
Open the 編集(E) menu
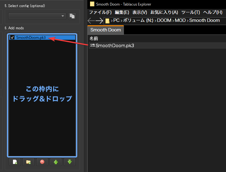coord(122,12)
